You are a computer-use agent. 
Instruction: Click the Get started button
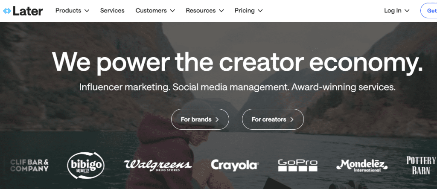click(x=428, y=11)
